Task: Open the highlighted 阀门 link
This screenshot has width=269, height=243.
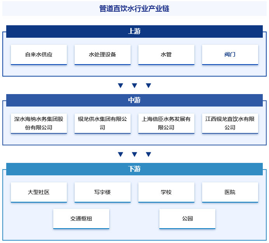Action: pyautogui.click(x=230, y=54)
